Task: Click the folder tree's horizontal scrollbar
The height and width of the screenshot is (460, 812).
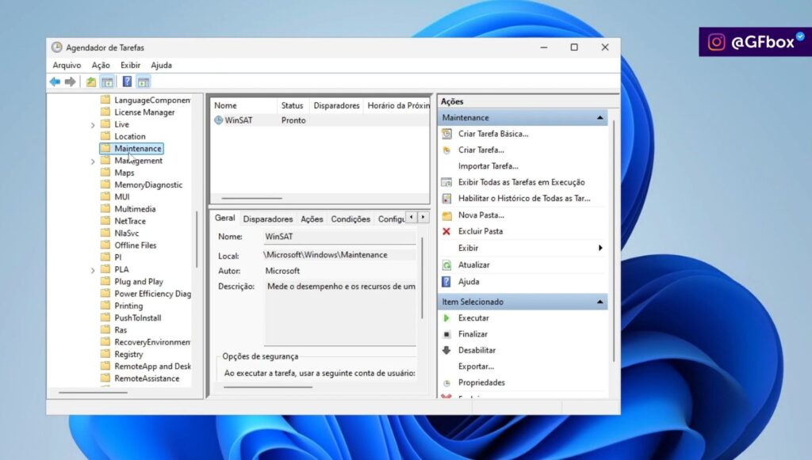Action: point(94,393)
